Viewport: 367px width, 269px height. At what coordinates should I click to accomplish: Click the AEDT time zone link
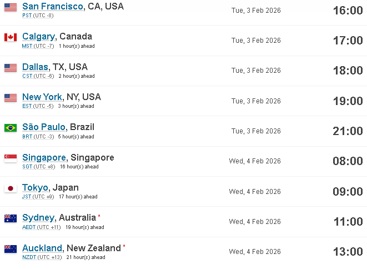pos(29,227)
